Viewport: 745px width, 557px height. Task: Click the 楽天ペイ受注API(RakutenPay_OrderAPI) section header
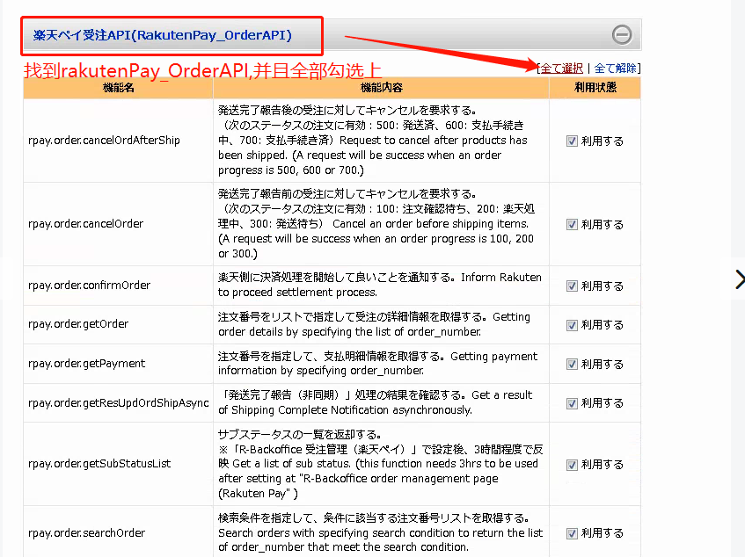point(162,35)
